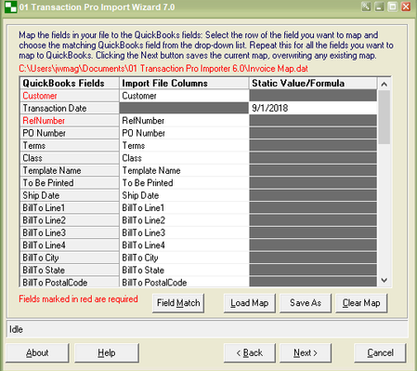
Task: Click the BillTo Line2 import column cell
Action: [x=184, y=220]
